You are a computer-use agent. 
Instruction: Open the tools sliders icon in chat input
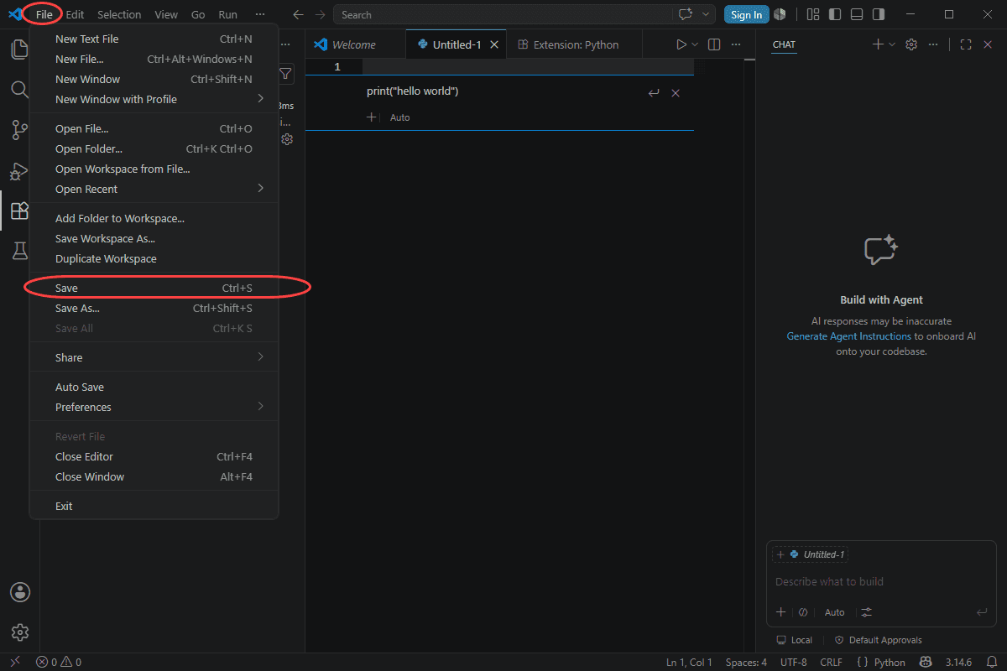[867, 612]
